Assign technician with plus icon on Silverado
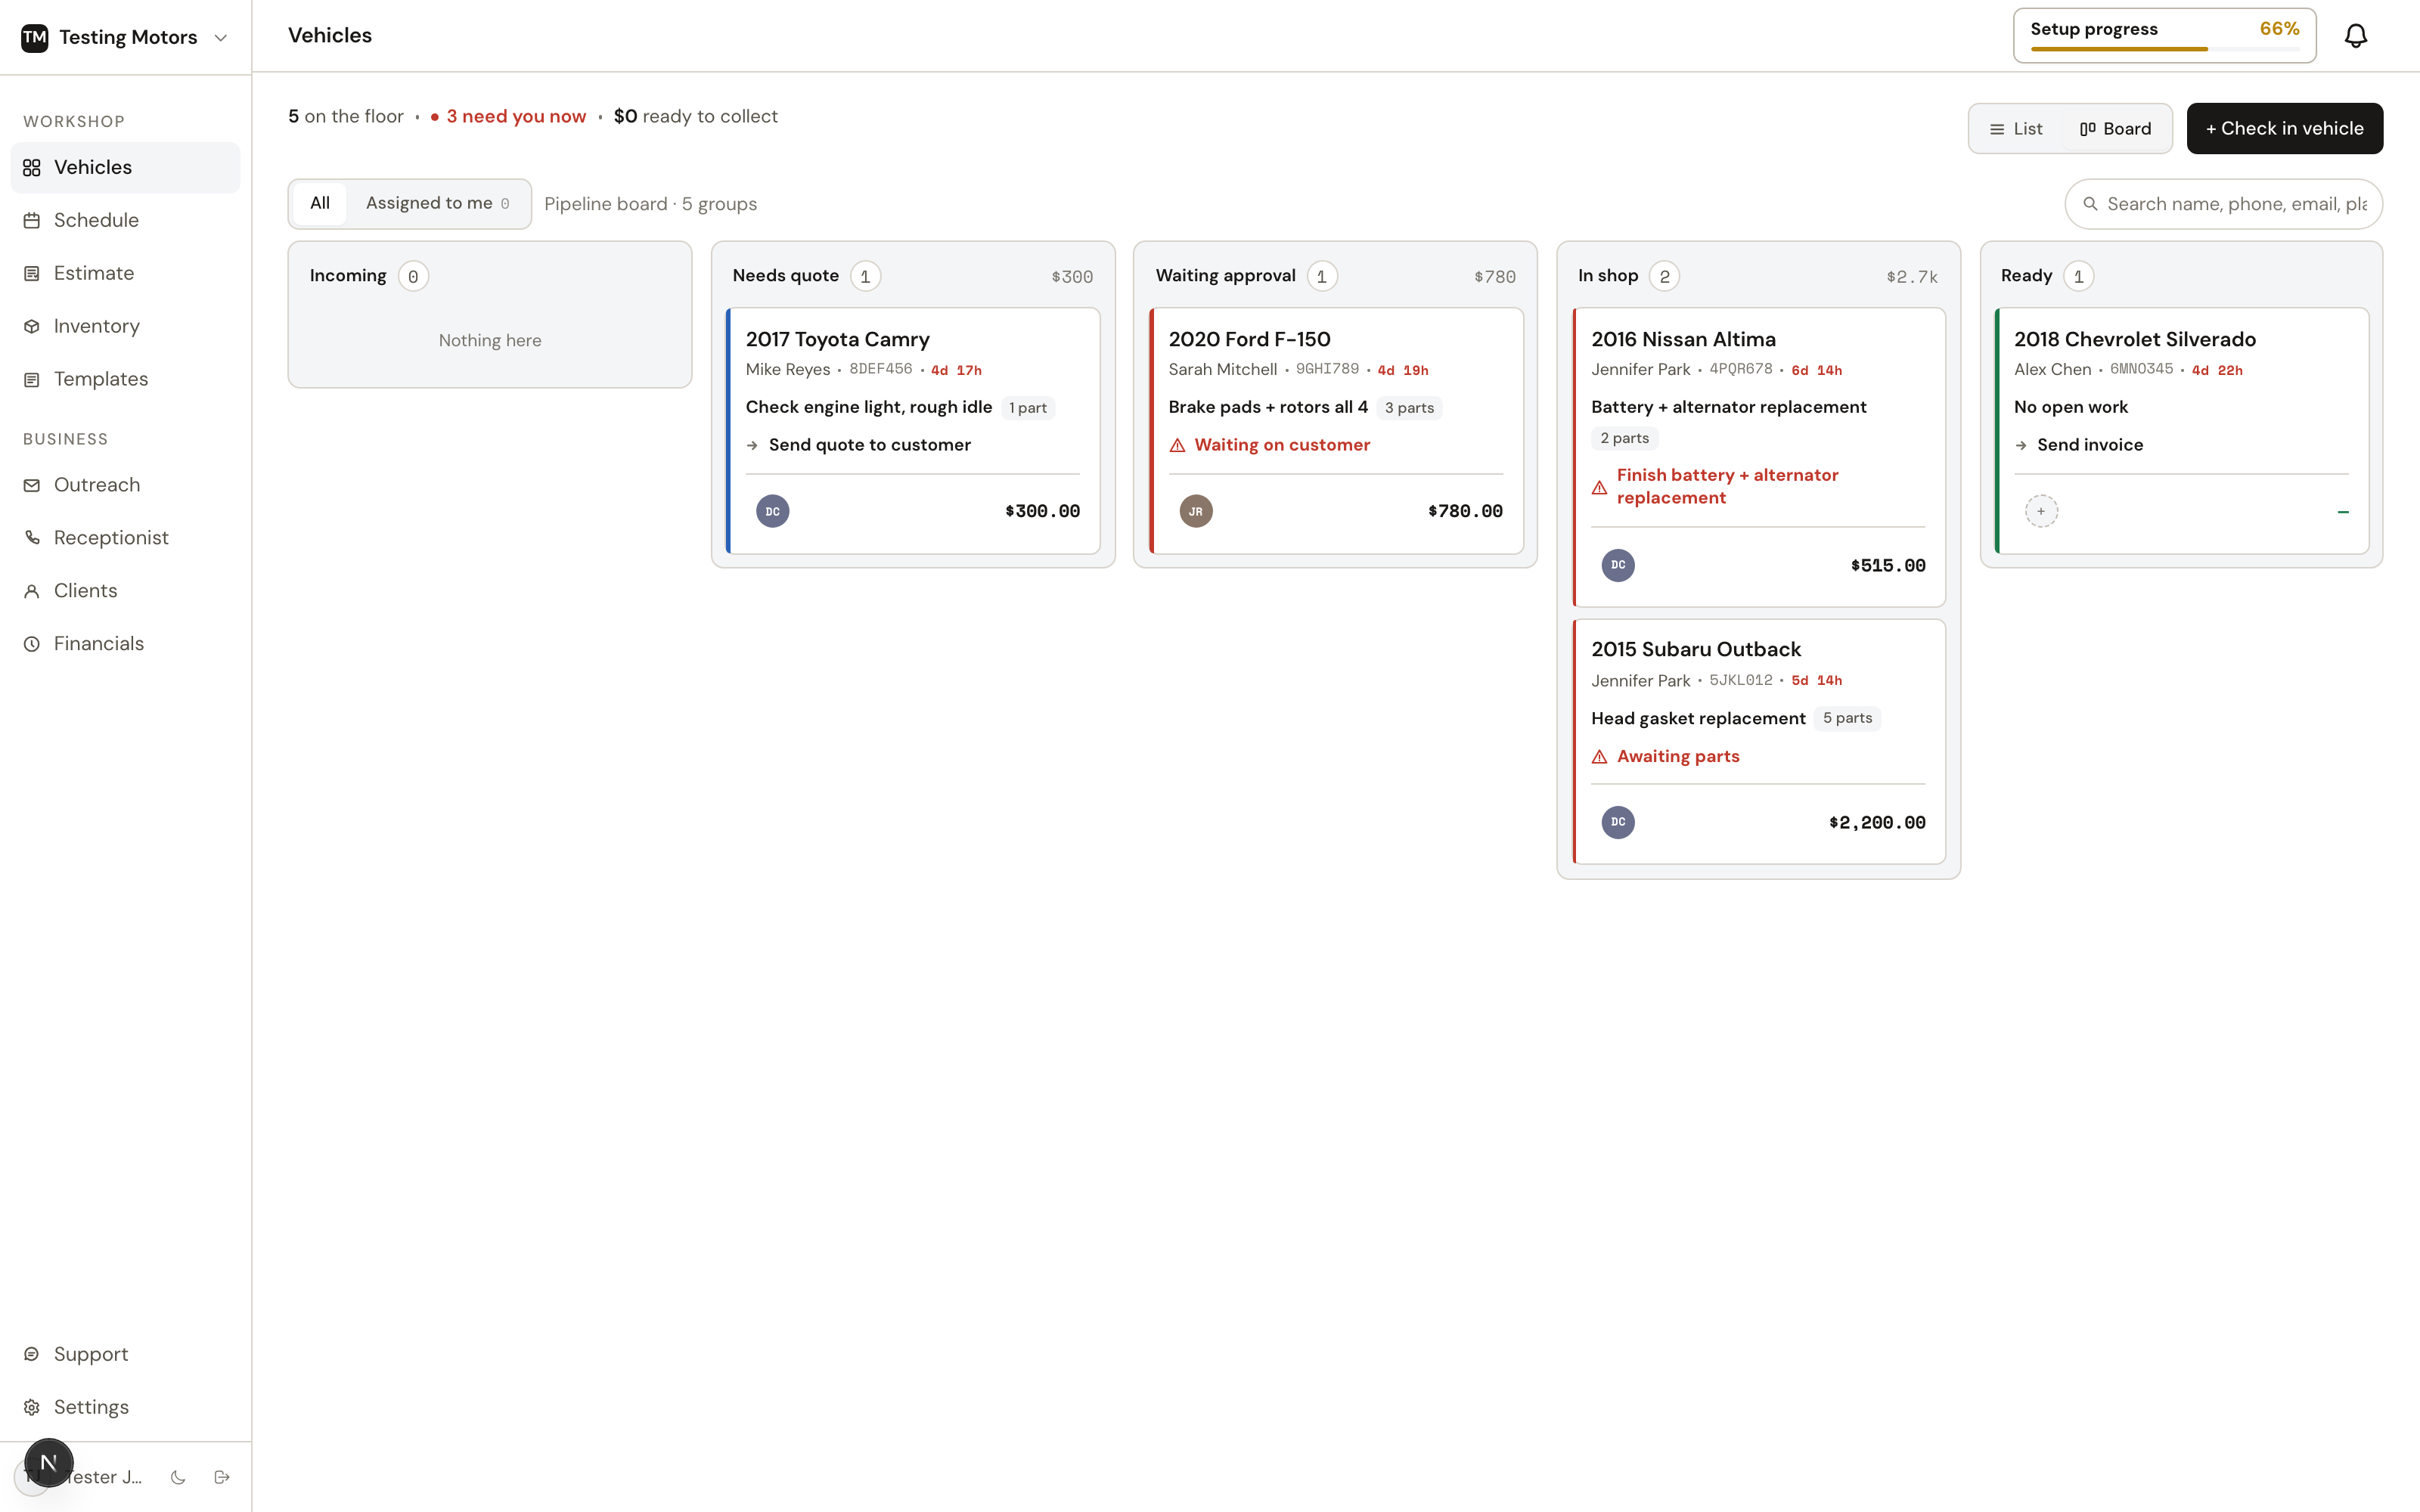The width and height of the screenshot is (2420, 1512). click(2041, 511)
